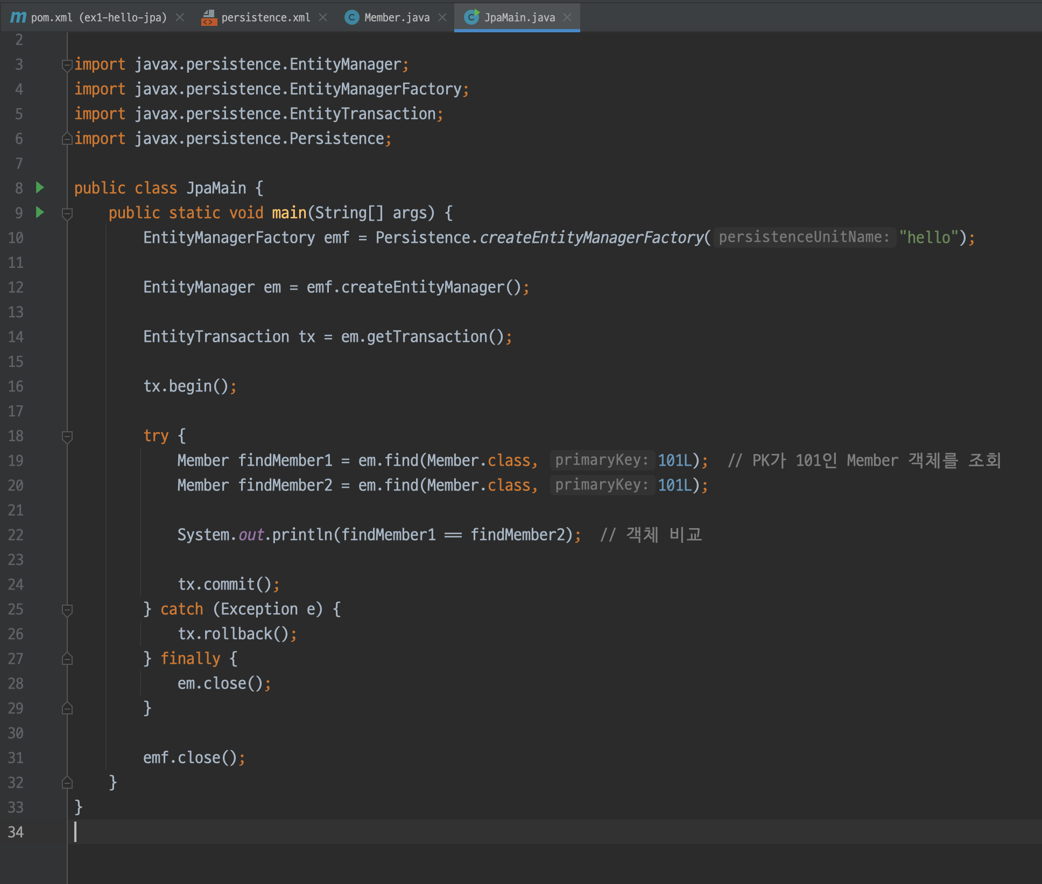Collapse the try block fold marker
The width and height of the screenshot is (1042, 884).
click(67, 437)
